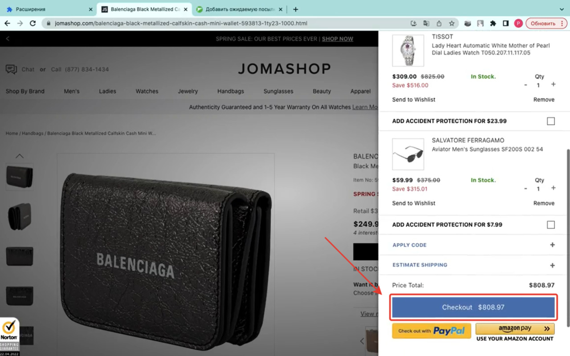Open the Jewelry menu

click(x=188, y=91)
